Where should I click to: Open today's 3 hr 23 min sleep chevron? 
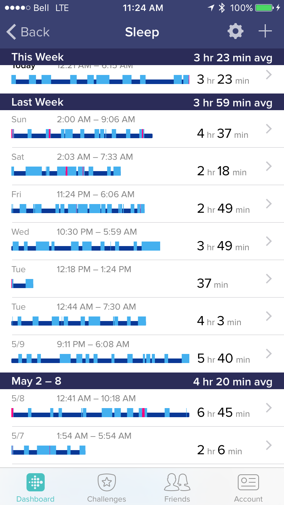coord(269,75)
